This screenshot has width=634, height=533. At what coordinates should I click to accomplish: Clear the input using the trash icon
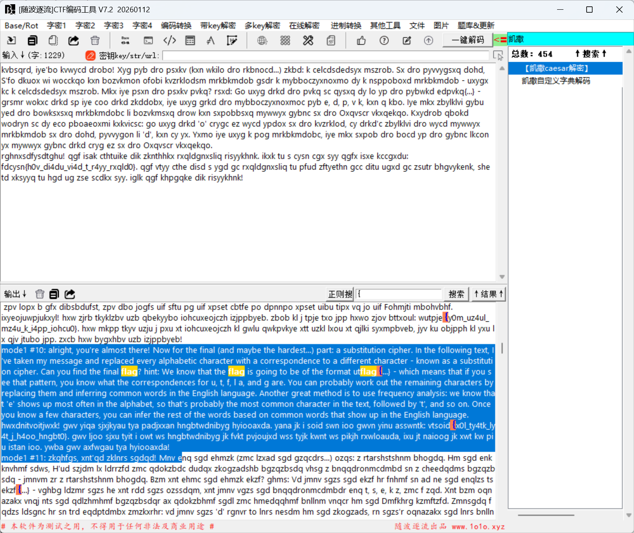pos(95,40)
